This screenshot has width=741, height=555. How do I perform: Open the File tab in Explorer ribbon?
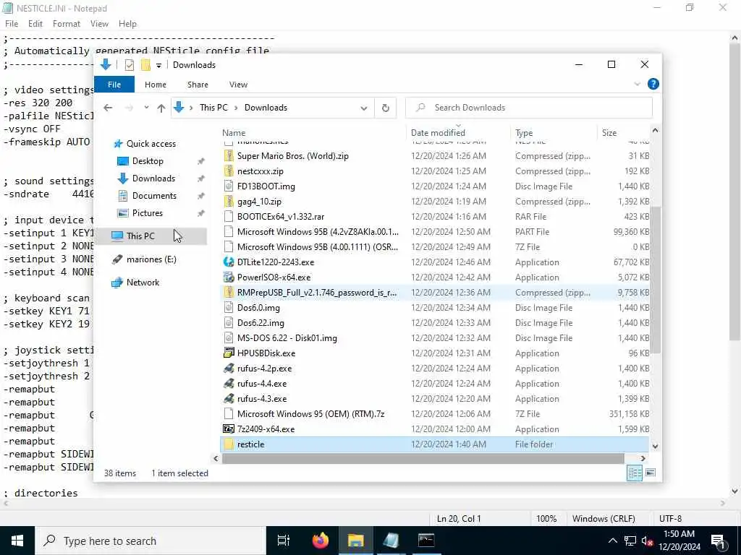click(114, 85)
